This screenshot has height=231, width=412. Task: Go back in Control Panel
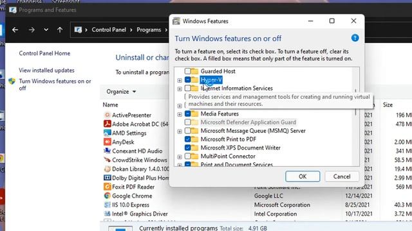(x=15, y=30)
